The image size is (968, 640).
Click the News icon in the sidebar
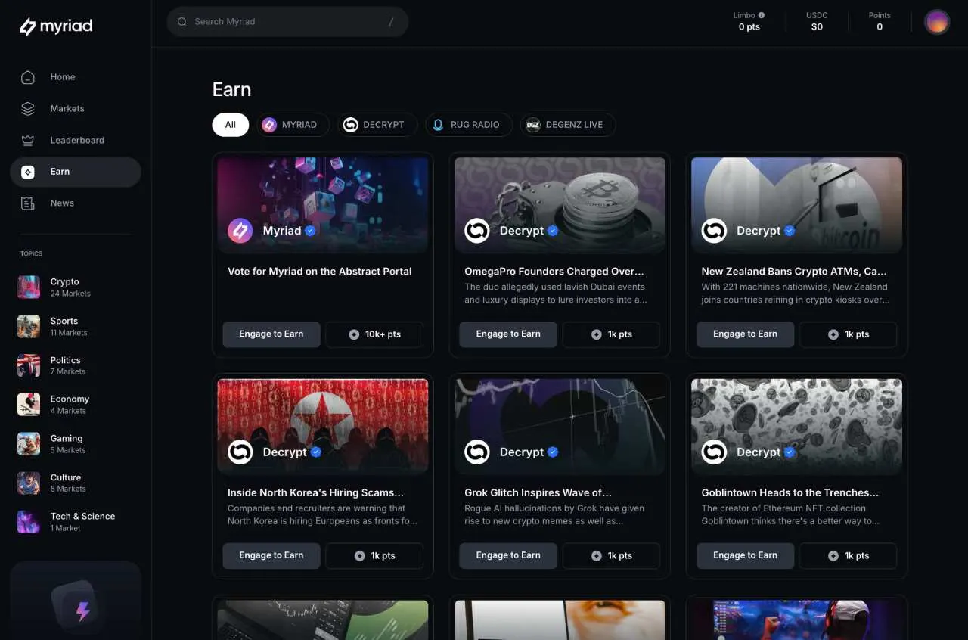27,203
